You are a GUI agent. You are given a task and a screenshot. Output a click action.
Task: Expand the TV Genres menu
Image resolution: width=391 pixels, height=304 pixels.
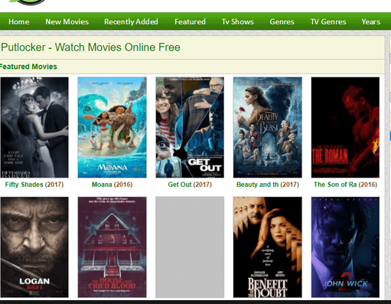pos(328,21)
